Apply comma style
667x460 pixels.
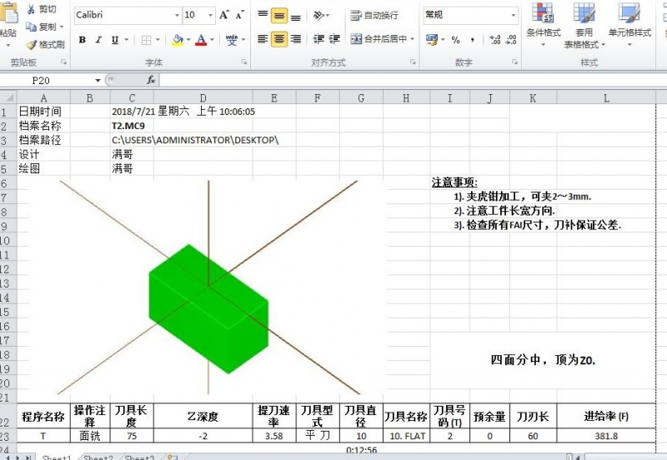[473, 40]
